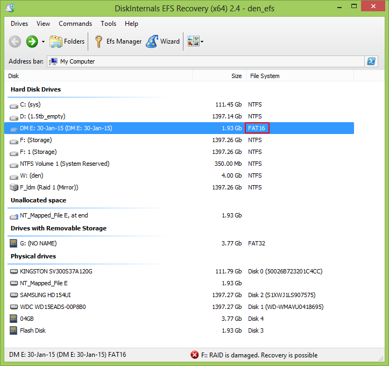This screenshot has width=389, height=366.
Task: Click the window resize grip corner
Action: pyautogui.click(x=381, y=358)
